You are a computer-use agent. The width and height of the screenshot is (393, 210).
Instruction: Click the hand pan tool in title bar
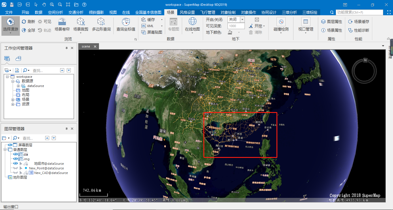pos(44,5)
